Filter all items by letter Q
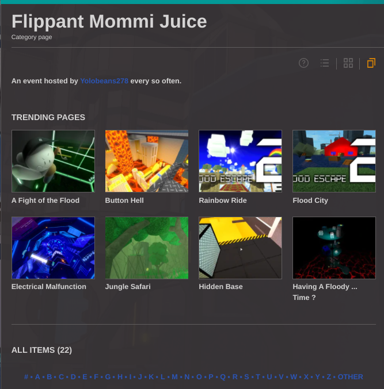 [223, 377]
